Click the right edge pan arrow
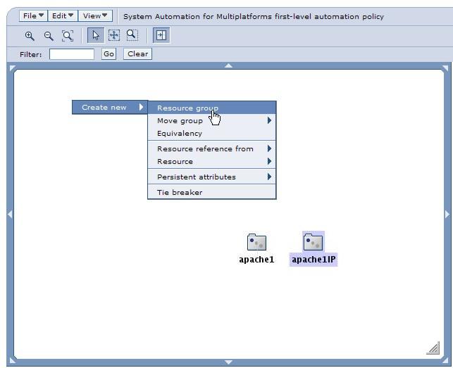 pyautogui.click(x=447, y=214)
